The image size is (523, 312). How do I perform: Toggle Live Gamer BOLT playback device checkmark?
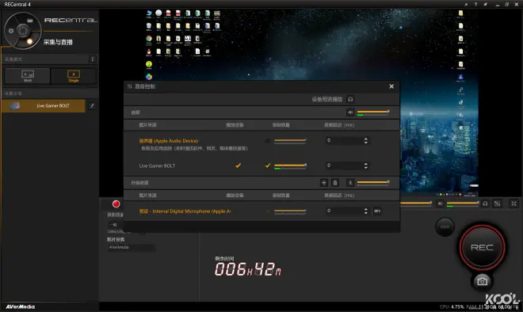click(x=239, y=166)
